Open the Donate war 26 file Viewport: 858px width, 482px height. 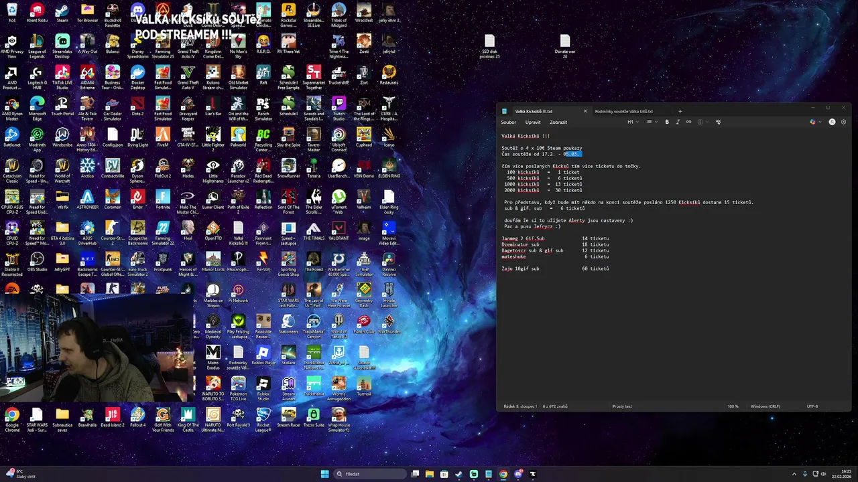coord(565,46)
